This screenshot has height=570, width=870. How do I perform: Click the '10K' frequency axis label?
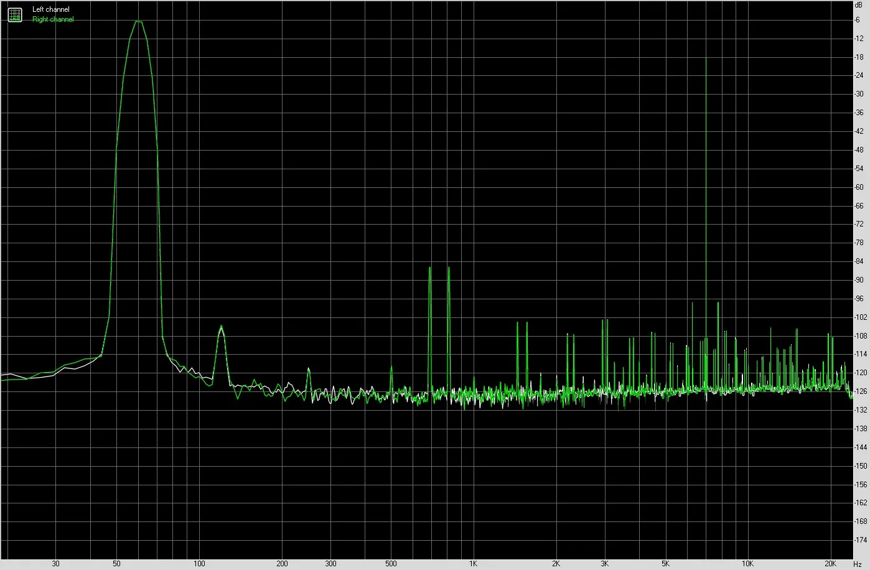coord(748,564)
